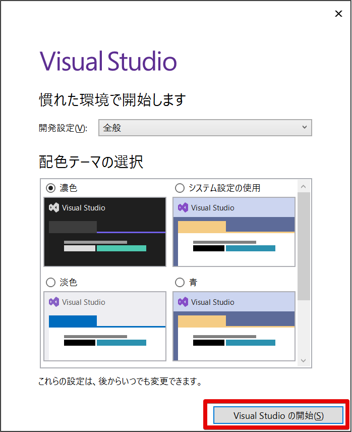Click the dark theme preview thumbnail
The height and width of the screenshot is (432, 352).
point(105,232)
